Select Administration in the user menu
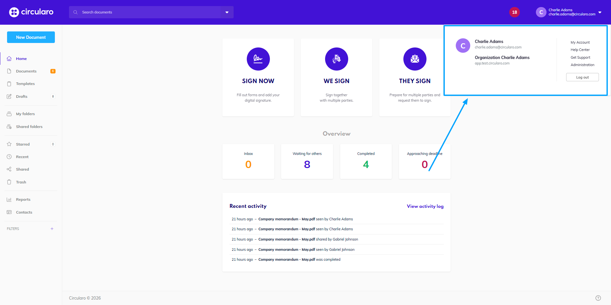The width and height of the screenshot is (611, 305). 582,65
